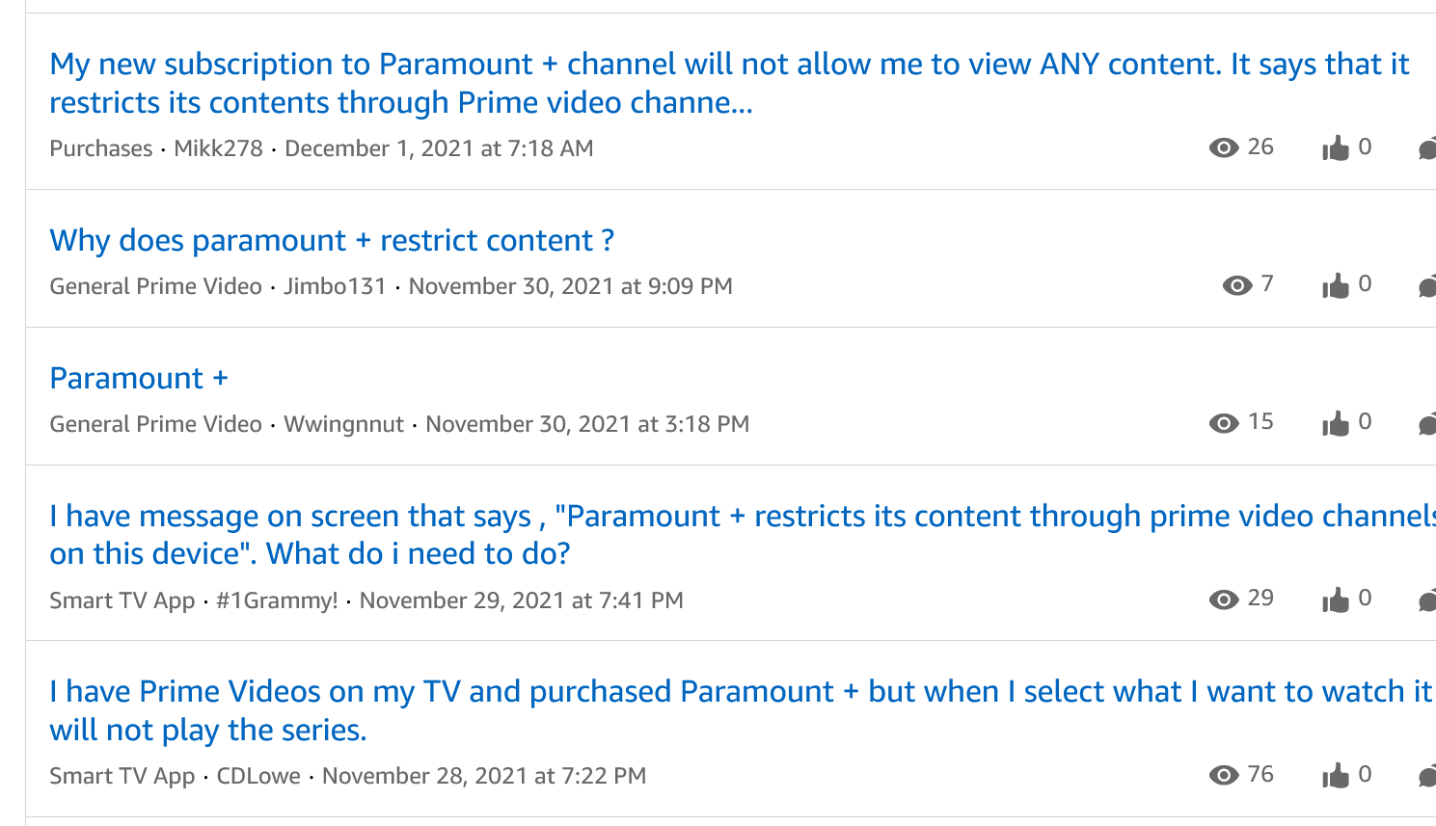Click the eye icon showing 7 views
1436x826 pixels.
[x=1236, y=283]
